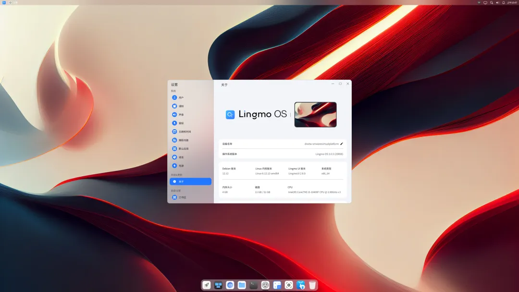Screen dimensions: 519x292
Task: Open the launcher rocket icon in dock
Action: (x=207, y=285)
